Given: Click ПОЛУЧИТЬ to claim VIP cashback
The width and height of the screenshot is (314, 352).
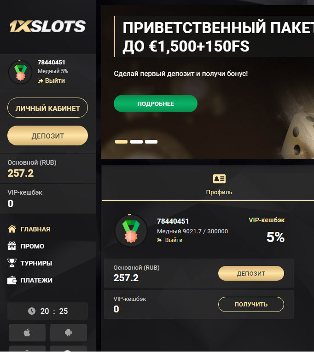Looking at the screenshot, I should [251, 305].
